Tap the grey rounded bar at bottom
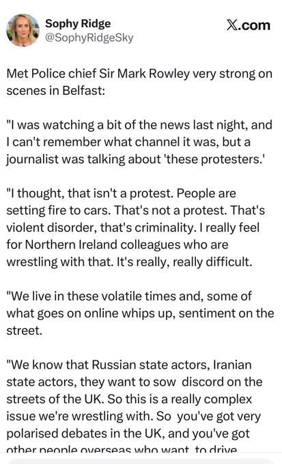Image resolution: width=282 pixels, height=464 pixels. click(x=141, y=461)
